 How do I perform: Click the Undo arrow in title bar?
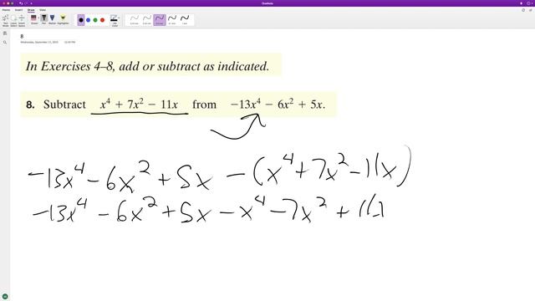pos(21,3)
